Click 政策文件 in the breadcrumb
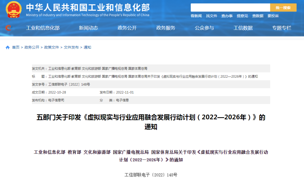The image size is (304, 179). tap(52, 47)
